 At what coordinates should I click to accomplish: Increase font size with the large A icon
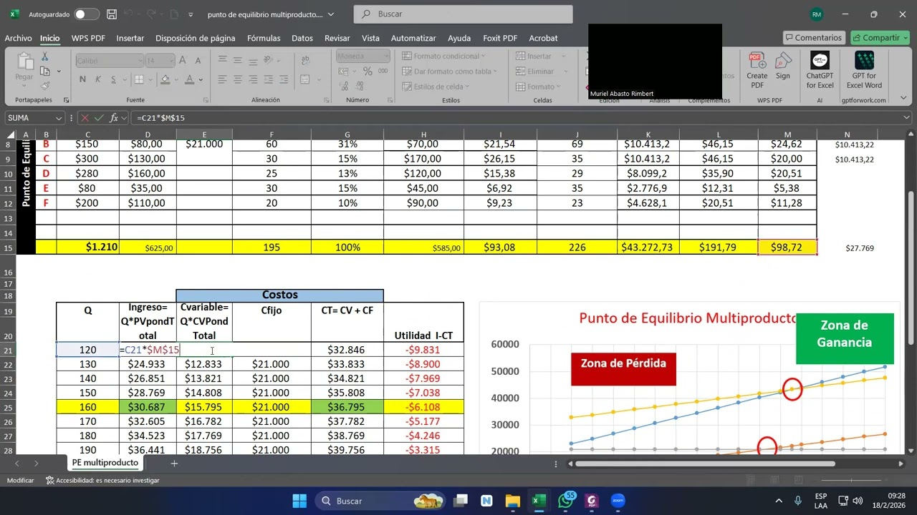point(183,61)
